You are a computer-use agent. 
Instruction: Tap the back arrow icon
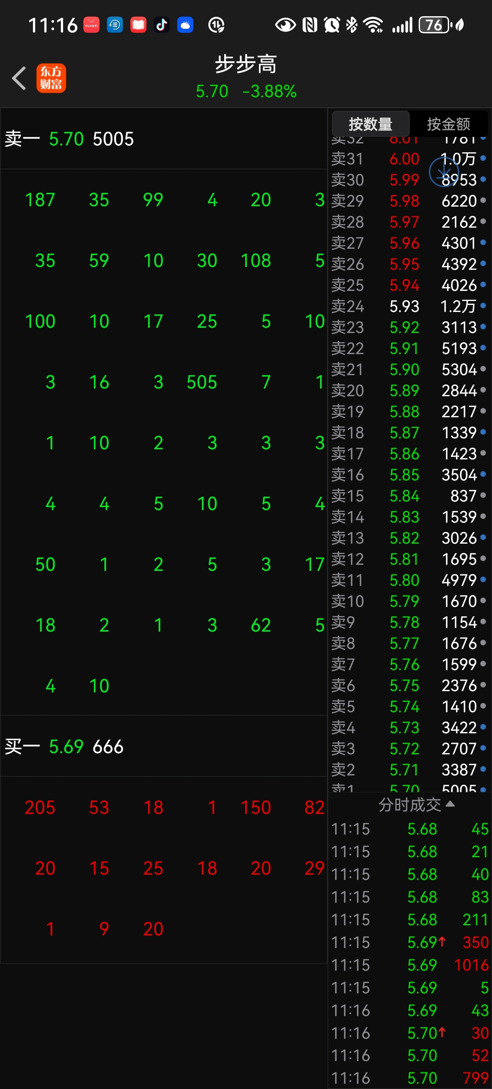coord(19,78)
